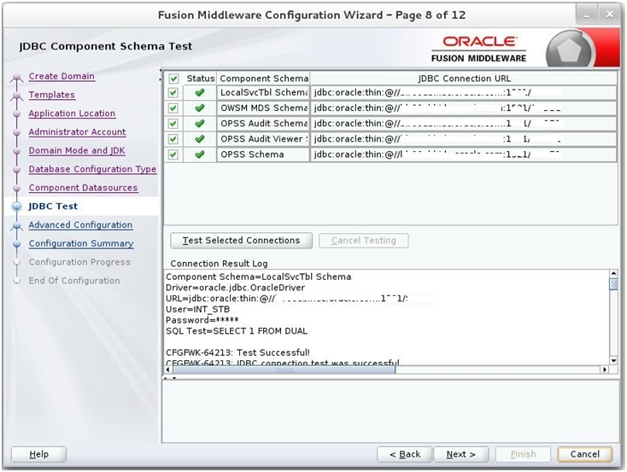Click the CFGFWK-64213: Test Successful! log line

click(237, 353)
